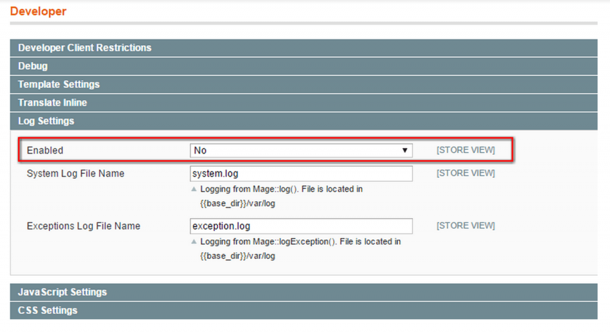Click the System Log File Name label
Screen dimensions: 610x335
76,173
